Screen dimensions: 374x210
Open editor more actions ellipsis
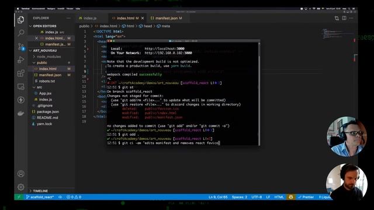(351, 18)
